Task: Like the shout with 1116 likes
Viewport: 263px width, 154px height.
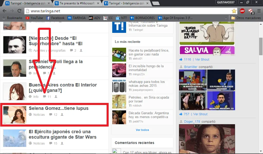Action: [x=181, y=59]
